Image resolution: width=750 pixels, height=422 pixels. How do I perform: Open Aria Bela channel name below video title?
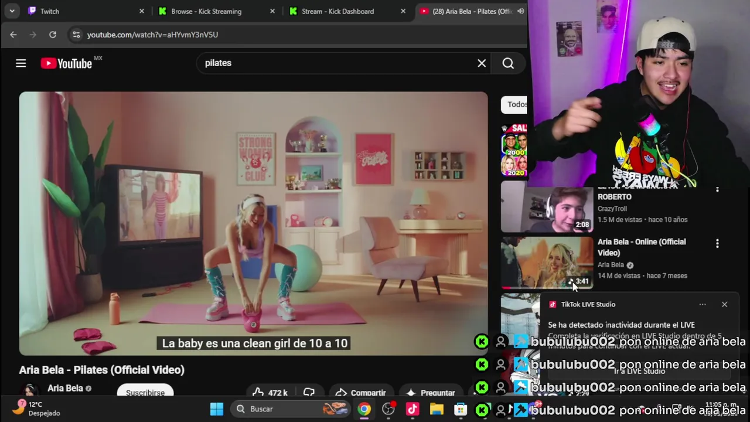click(65, 388)
